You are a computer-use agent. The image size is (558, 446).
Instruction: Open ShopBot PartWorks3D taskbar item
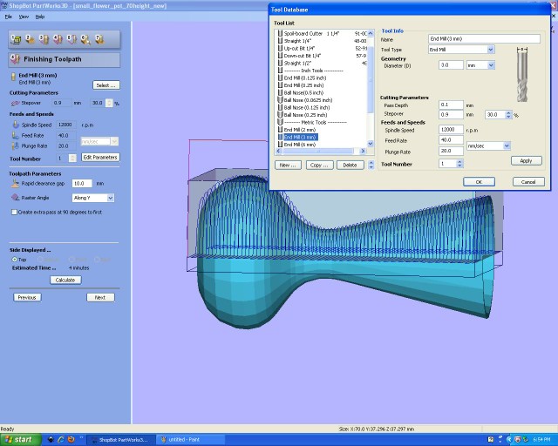pos(120,440)
